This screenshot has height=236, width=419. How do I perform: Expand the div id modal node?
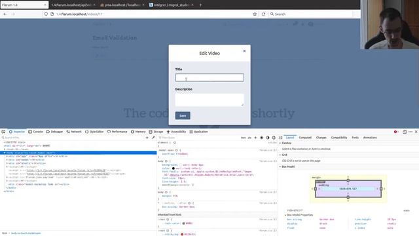7,160
